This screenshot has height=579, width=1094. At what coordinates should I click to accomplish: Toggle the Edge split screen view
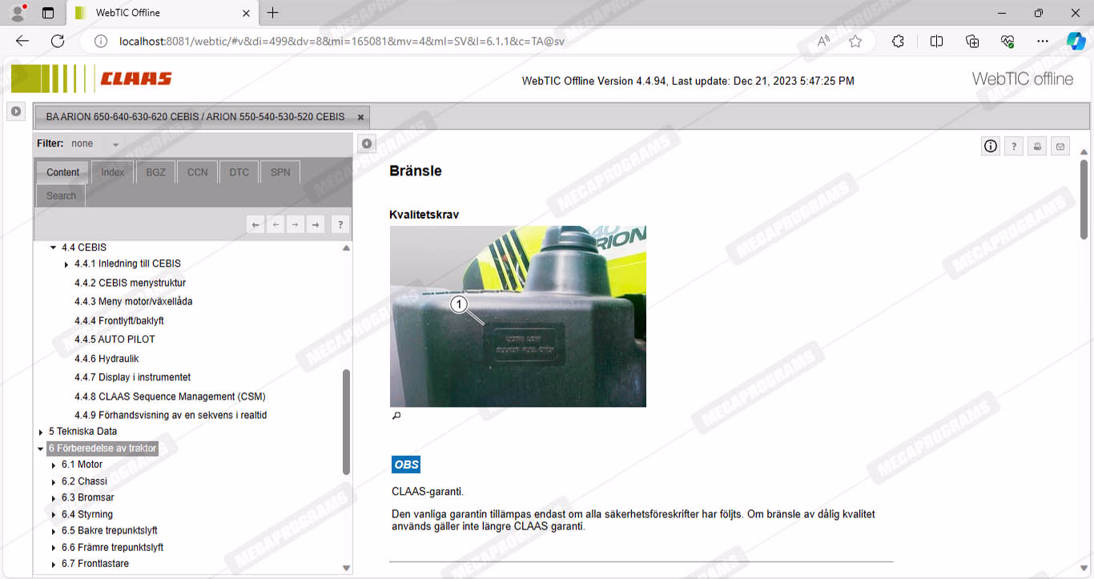(936, 41)
